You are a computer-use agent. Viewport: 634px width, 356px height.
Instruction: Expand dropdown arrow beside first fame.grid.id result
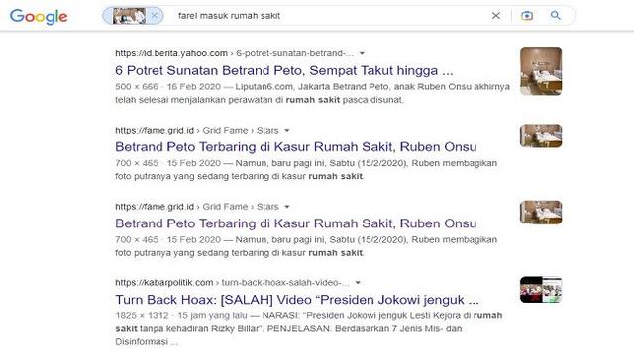click(287, 130)
